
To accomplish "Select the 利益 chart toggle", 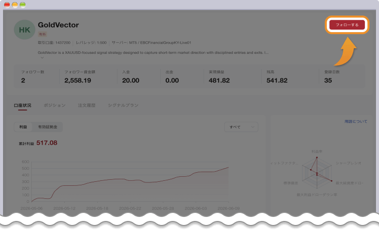I will pyautogui.click(x=23, y=127).
